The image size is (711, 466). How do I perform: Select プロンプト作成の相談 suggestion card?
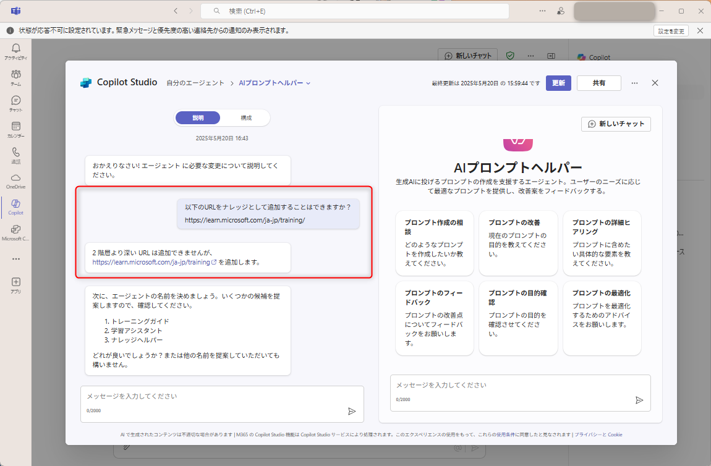click(435, 243)
